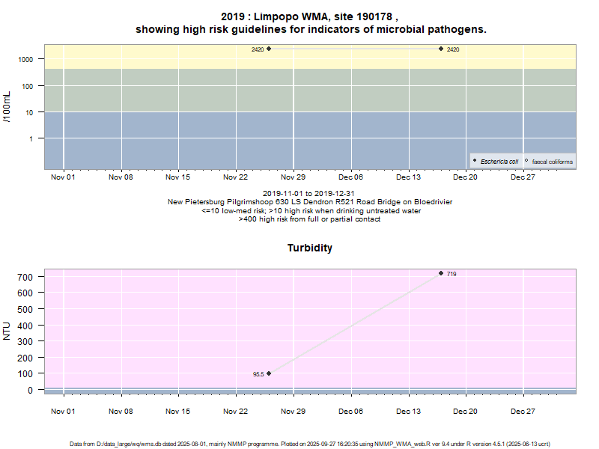Click the faecal coliforms legend marker
The height and width of the screenshot is (449, 599).
(x=526, y=161)
